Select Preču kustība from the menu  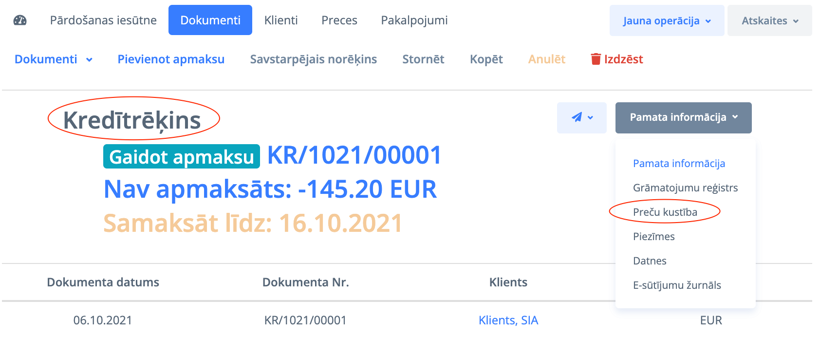point(665,212)
